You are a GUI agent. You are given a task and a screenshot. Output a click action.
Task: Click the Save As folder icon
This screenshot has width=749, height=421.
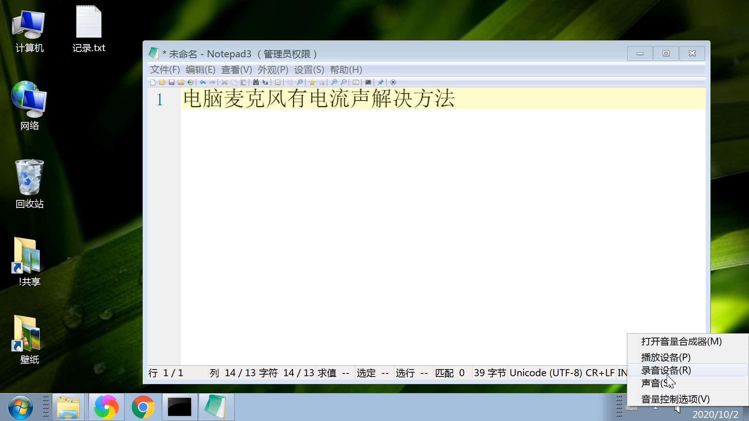tap(181, 82)
